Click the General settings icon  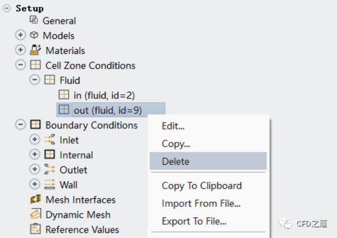pos(33,20)
